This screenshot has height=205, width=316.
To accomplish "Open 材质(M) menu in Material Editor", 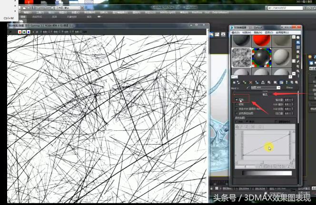I will pyautogui.click(x=247, y=32).
